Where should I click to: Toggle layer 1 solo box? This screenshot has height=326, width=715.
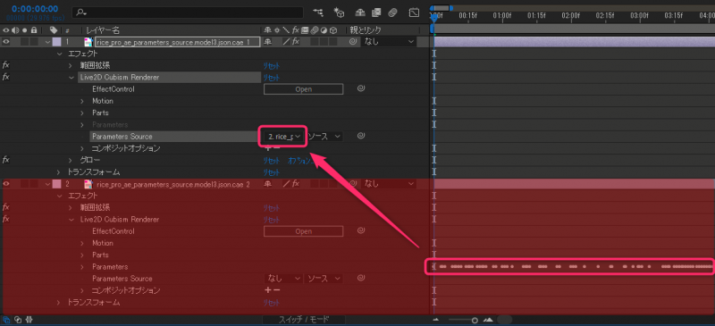click(x=25, y=42)
